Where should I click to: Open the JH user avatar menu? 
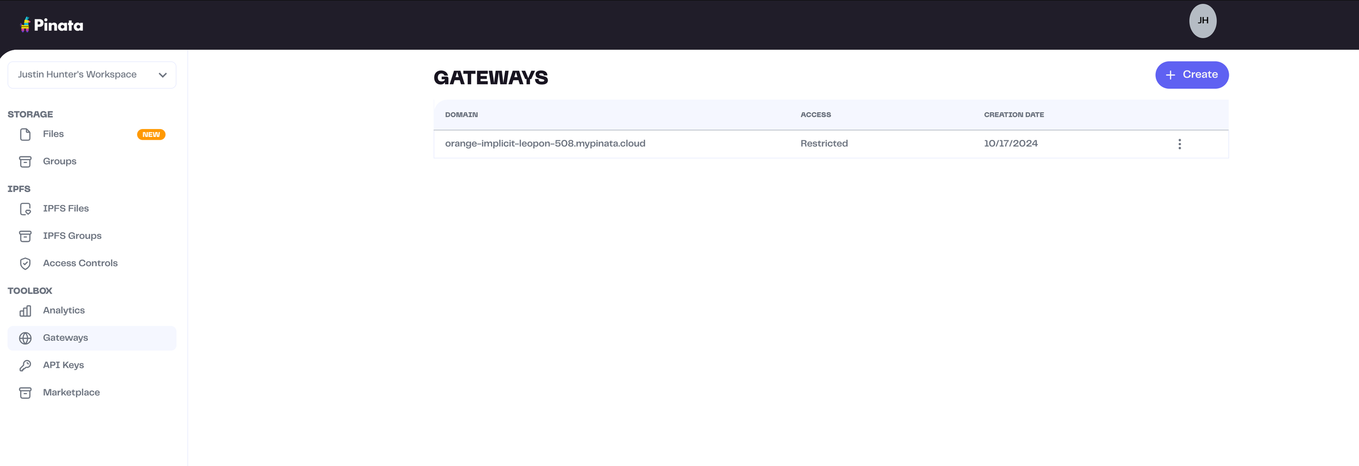pos(1202,21)
